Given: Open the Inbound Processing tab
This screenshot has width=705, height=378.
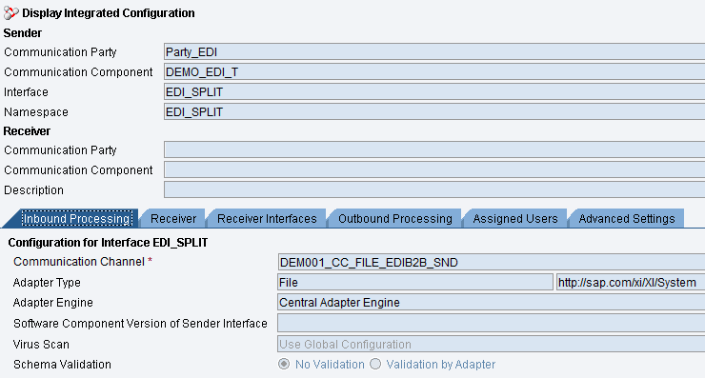Looking at the screenshot, I should (x=77, y=219).
